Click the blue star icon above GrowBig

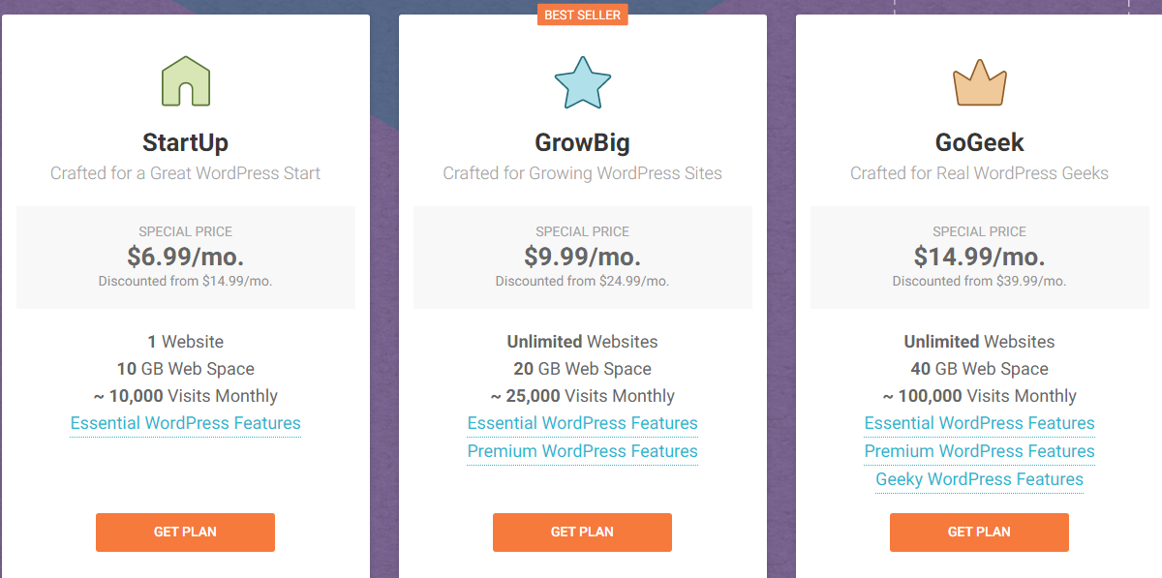(582, 82)
